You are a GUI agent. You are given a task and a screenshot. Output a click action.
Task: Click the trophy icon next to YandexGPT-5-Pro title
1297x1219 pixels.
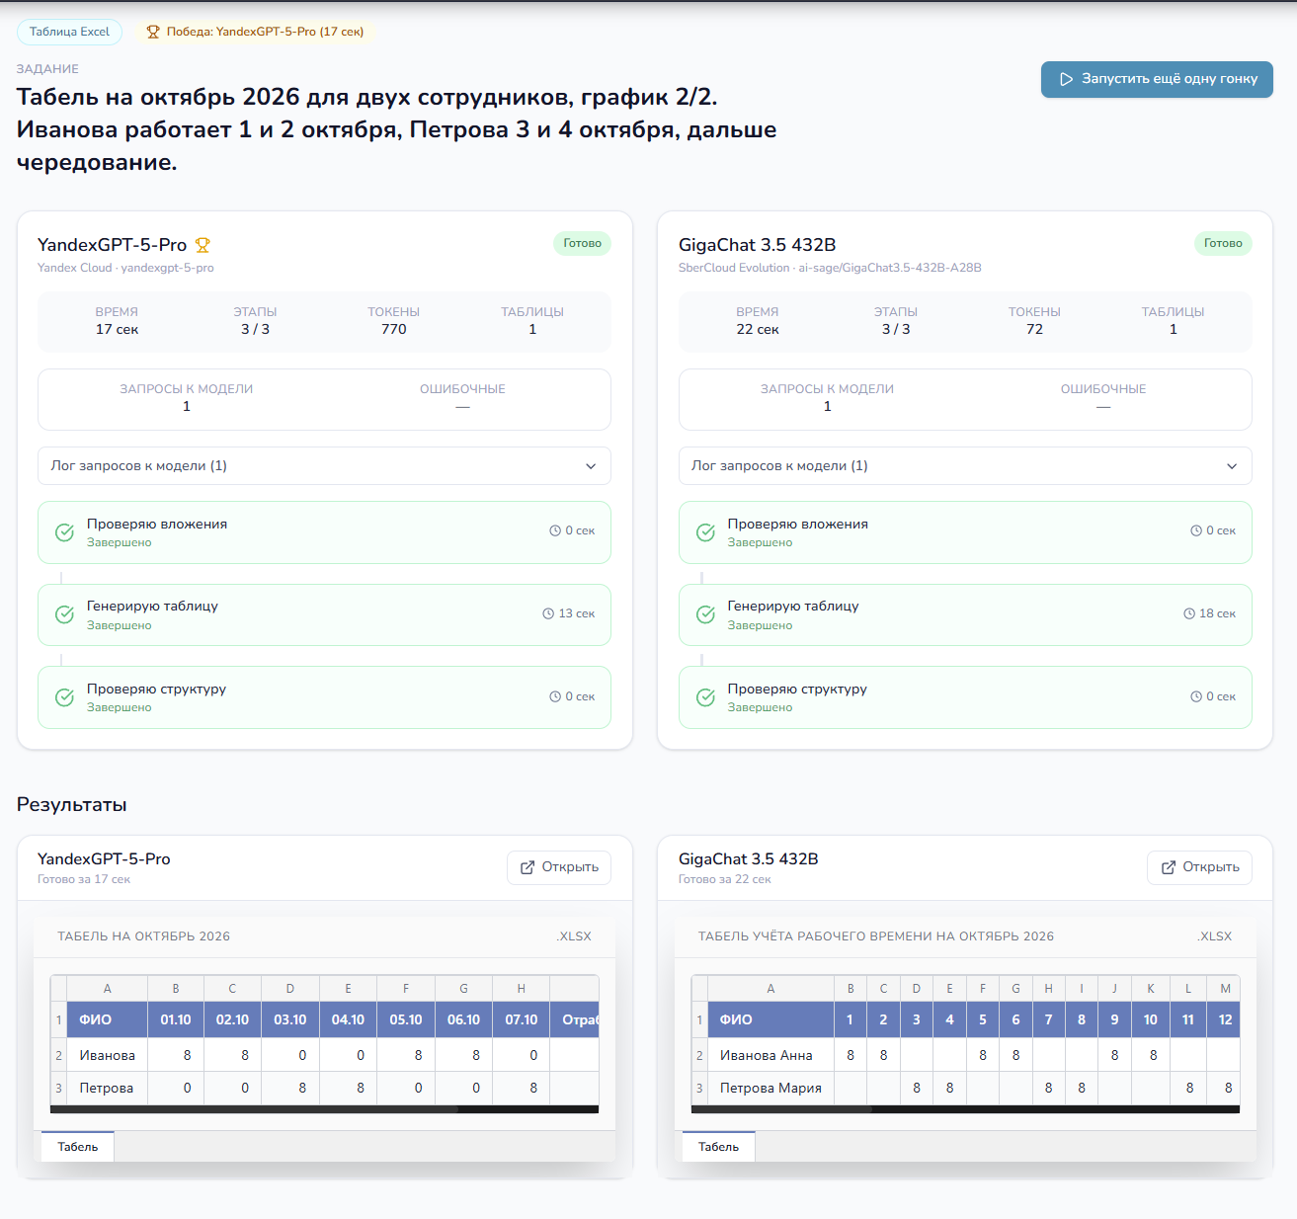[203, 245]
